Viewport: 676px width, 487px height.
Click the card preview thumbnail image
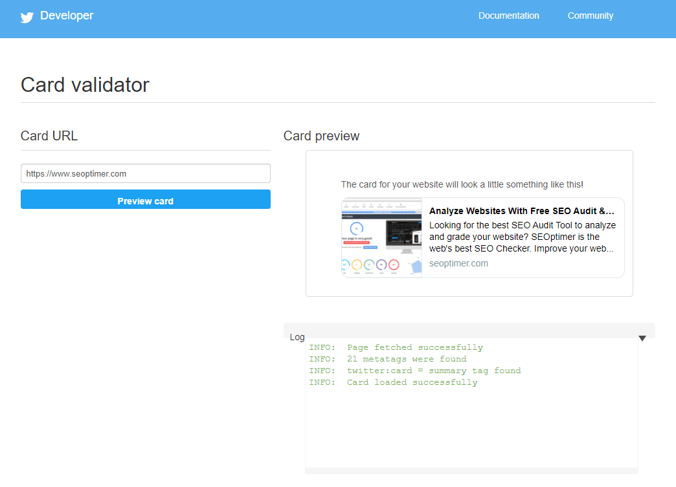pos(381,238)
